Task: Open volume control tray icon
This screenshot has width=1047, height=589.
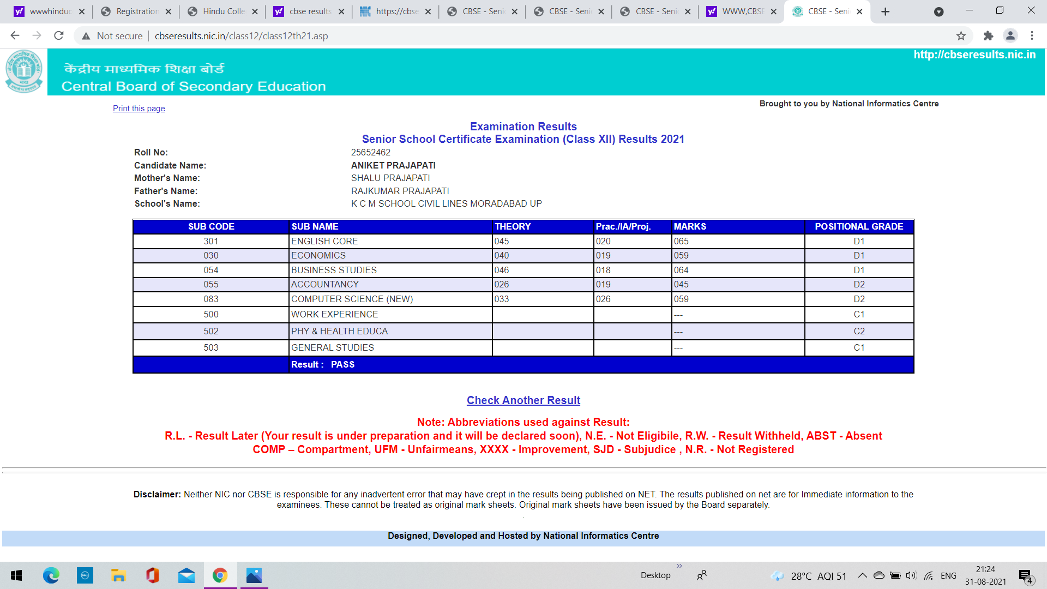Action: (911, 575)
